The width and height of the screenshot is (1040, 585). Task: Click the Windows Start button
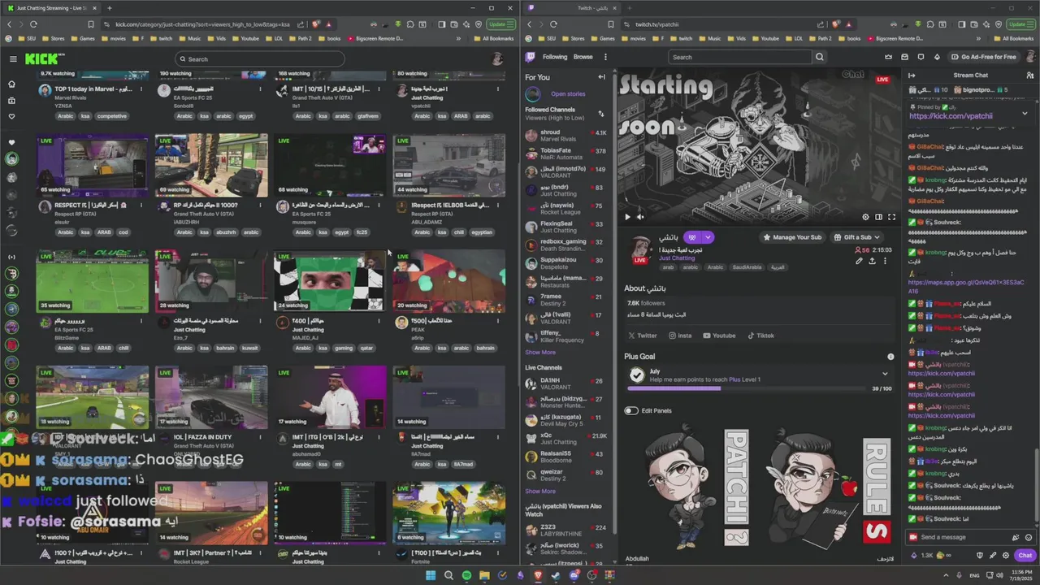click(431, 575)
